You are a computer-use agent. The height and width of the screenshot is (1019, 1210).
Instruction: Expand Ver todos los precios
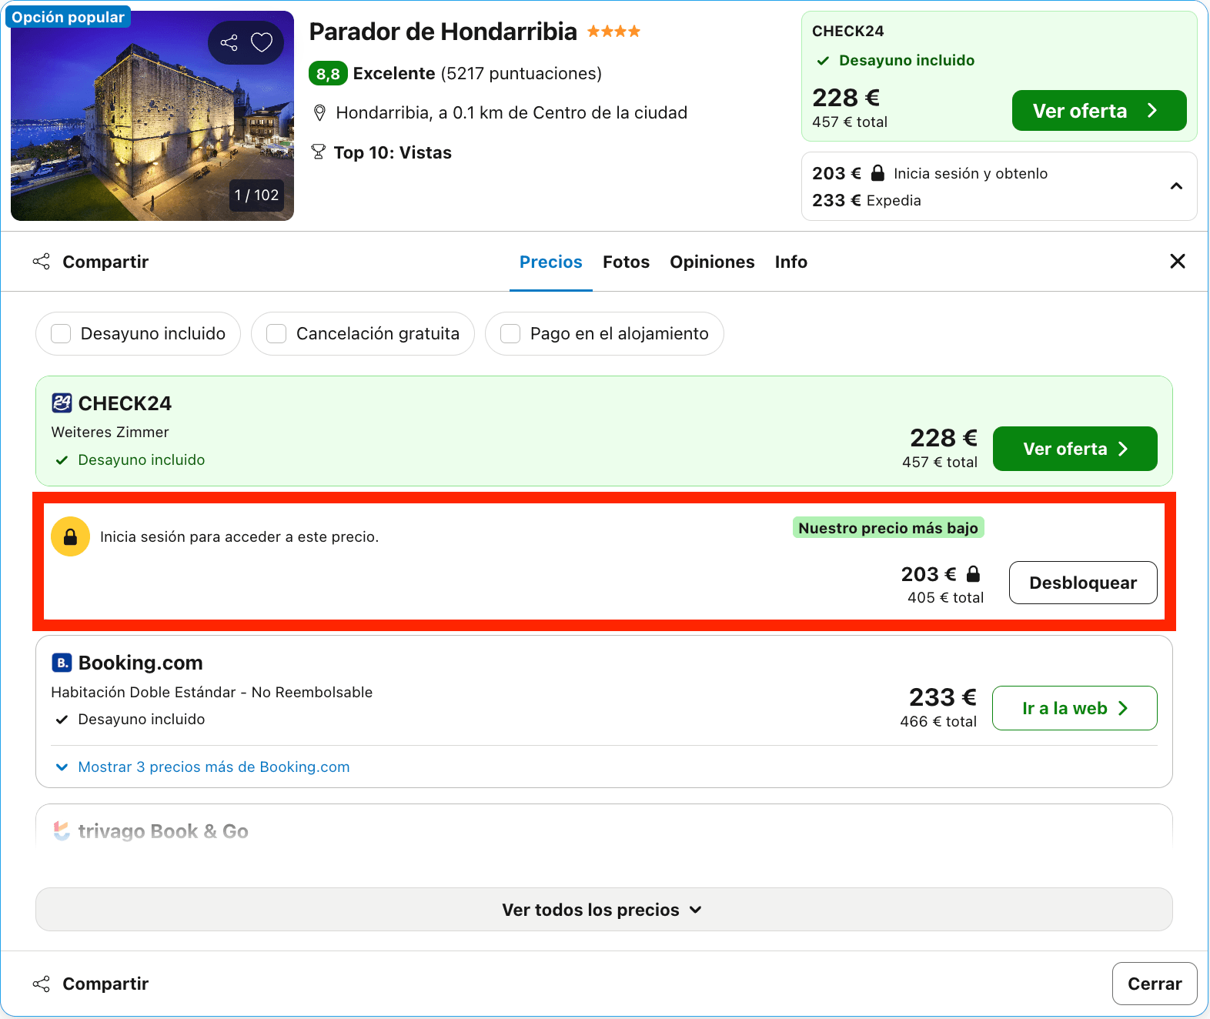tap(603, 910)
